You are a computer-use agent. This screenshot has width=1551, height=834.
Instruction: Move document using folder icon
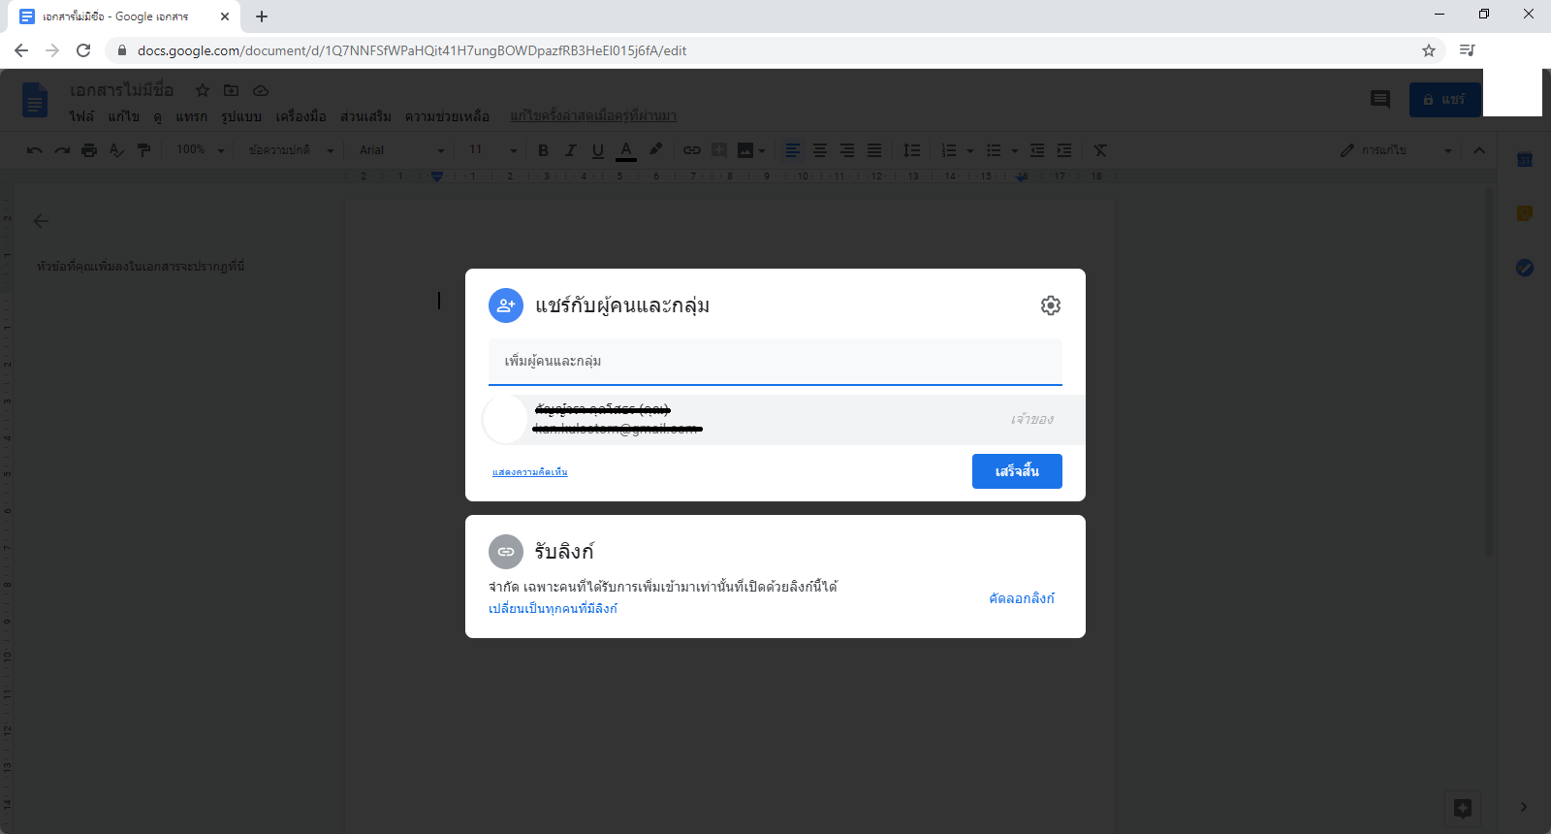(x=231, y=90)
